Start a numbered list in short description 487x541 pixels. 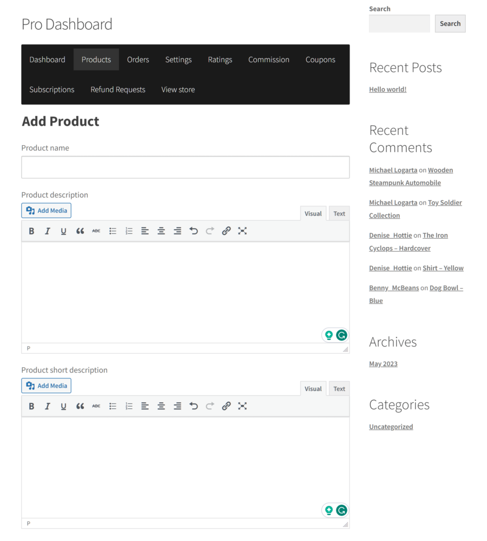click(x=129, y=406)
